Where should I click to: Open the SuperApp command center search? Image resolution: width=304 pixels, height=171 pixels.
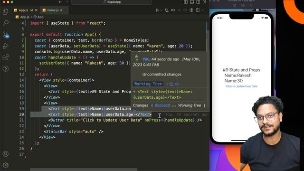point(112,2)
